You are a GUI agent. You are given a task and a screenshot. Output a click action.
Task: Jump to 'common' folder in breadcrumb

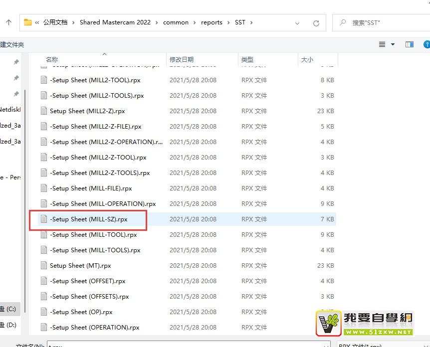[176, 22]
